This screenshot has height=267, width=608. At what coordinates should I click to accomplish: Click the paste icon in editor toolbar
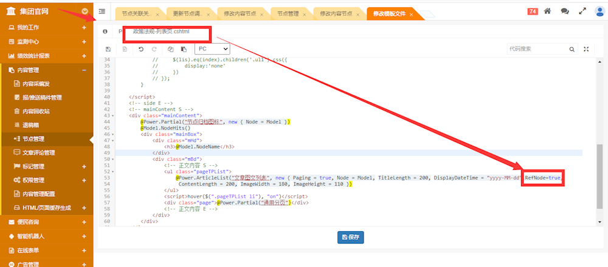(x=185, y=49)
